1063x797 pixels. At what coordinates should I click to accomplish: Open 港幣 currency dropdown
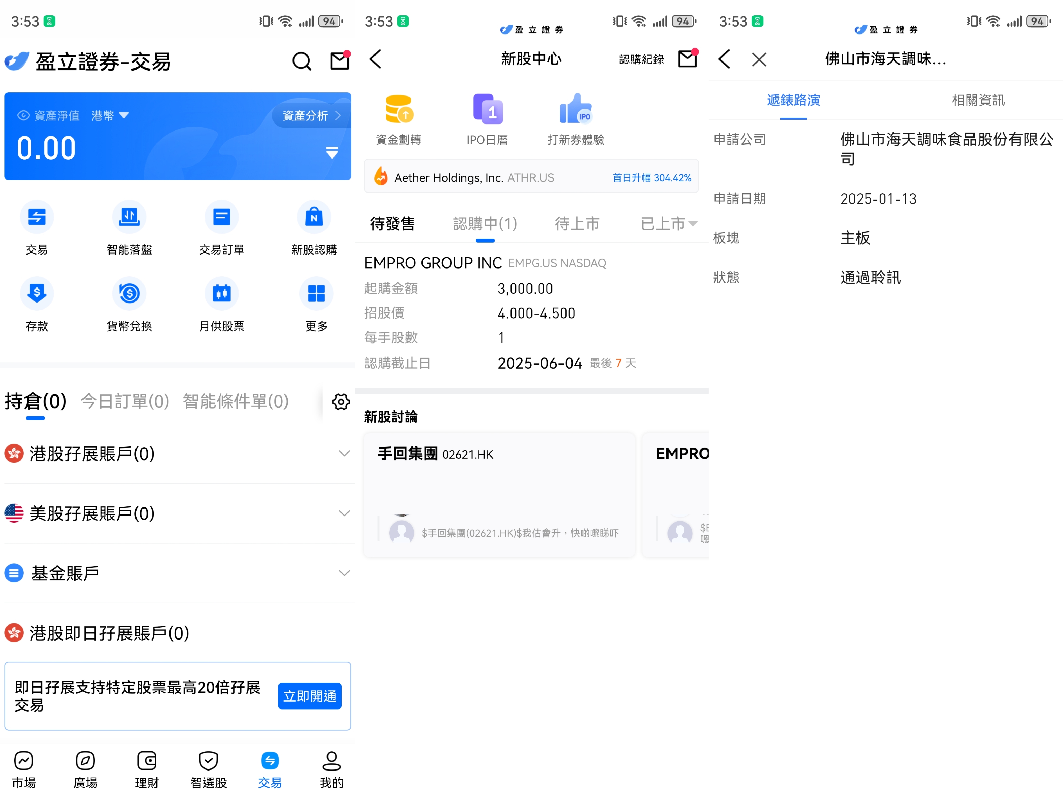coord(110,115)
